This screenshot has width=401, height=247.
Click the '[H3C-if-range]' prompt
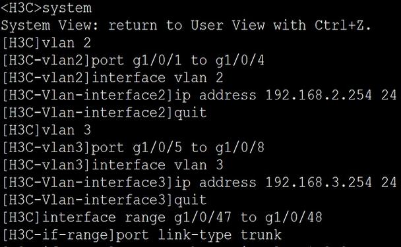[59, 235]
